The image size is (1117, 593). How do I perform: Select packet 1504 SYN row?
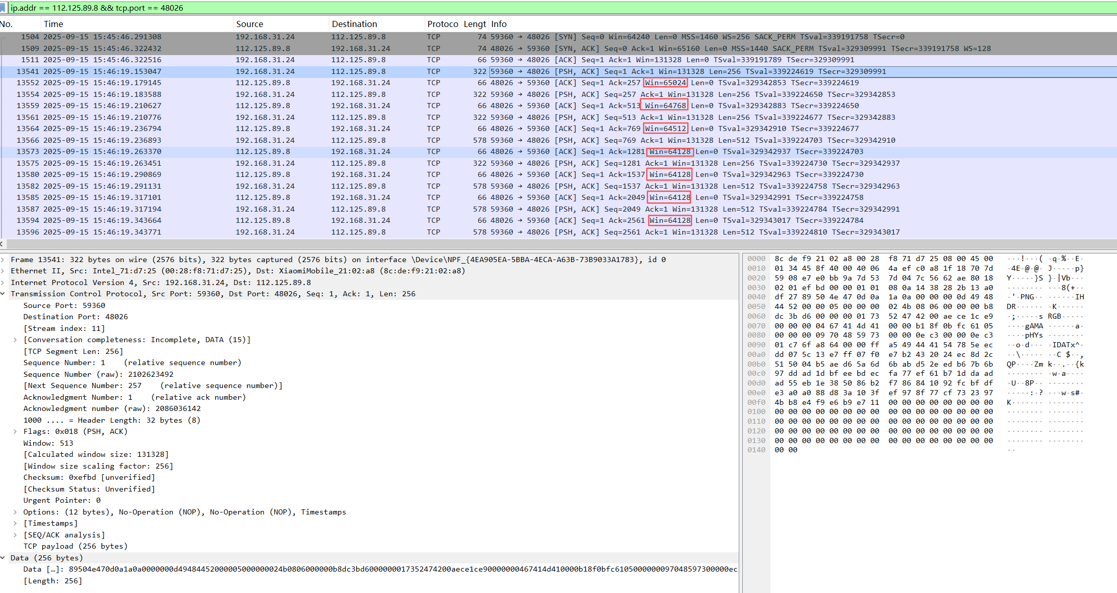[x=558, y=37]
